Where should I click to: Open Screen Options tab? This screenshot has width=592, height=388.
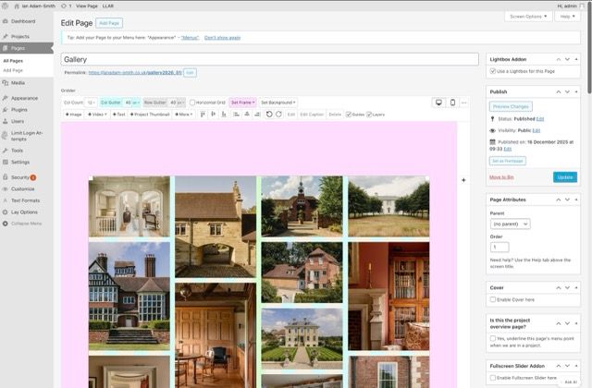coord(530,17)
